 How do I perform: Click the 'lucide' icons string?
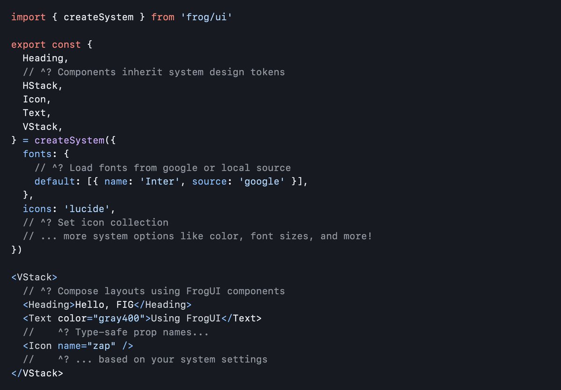pyautogui.click(x=86, y=209)
